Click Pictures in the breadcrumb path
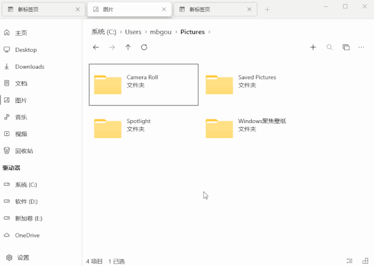 192,32
